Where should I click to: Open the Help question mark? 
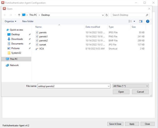click(x=148, y=21)
